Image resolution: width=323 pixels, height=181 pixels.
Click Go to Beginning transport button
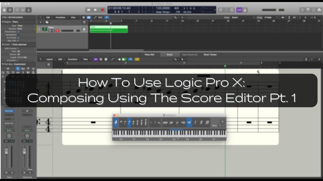pyautogui.click(x=88, y=10)
